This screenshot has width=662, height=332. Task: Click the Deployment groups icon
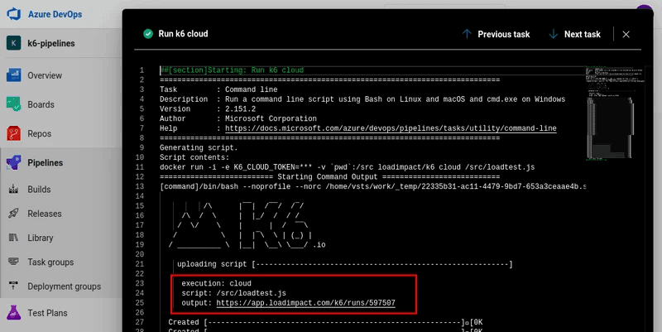pyautogui.click(x=13, y=286)
